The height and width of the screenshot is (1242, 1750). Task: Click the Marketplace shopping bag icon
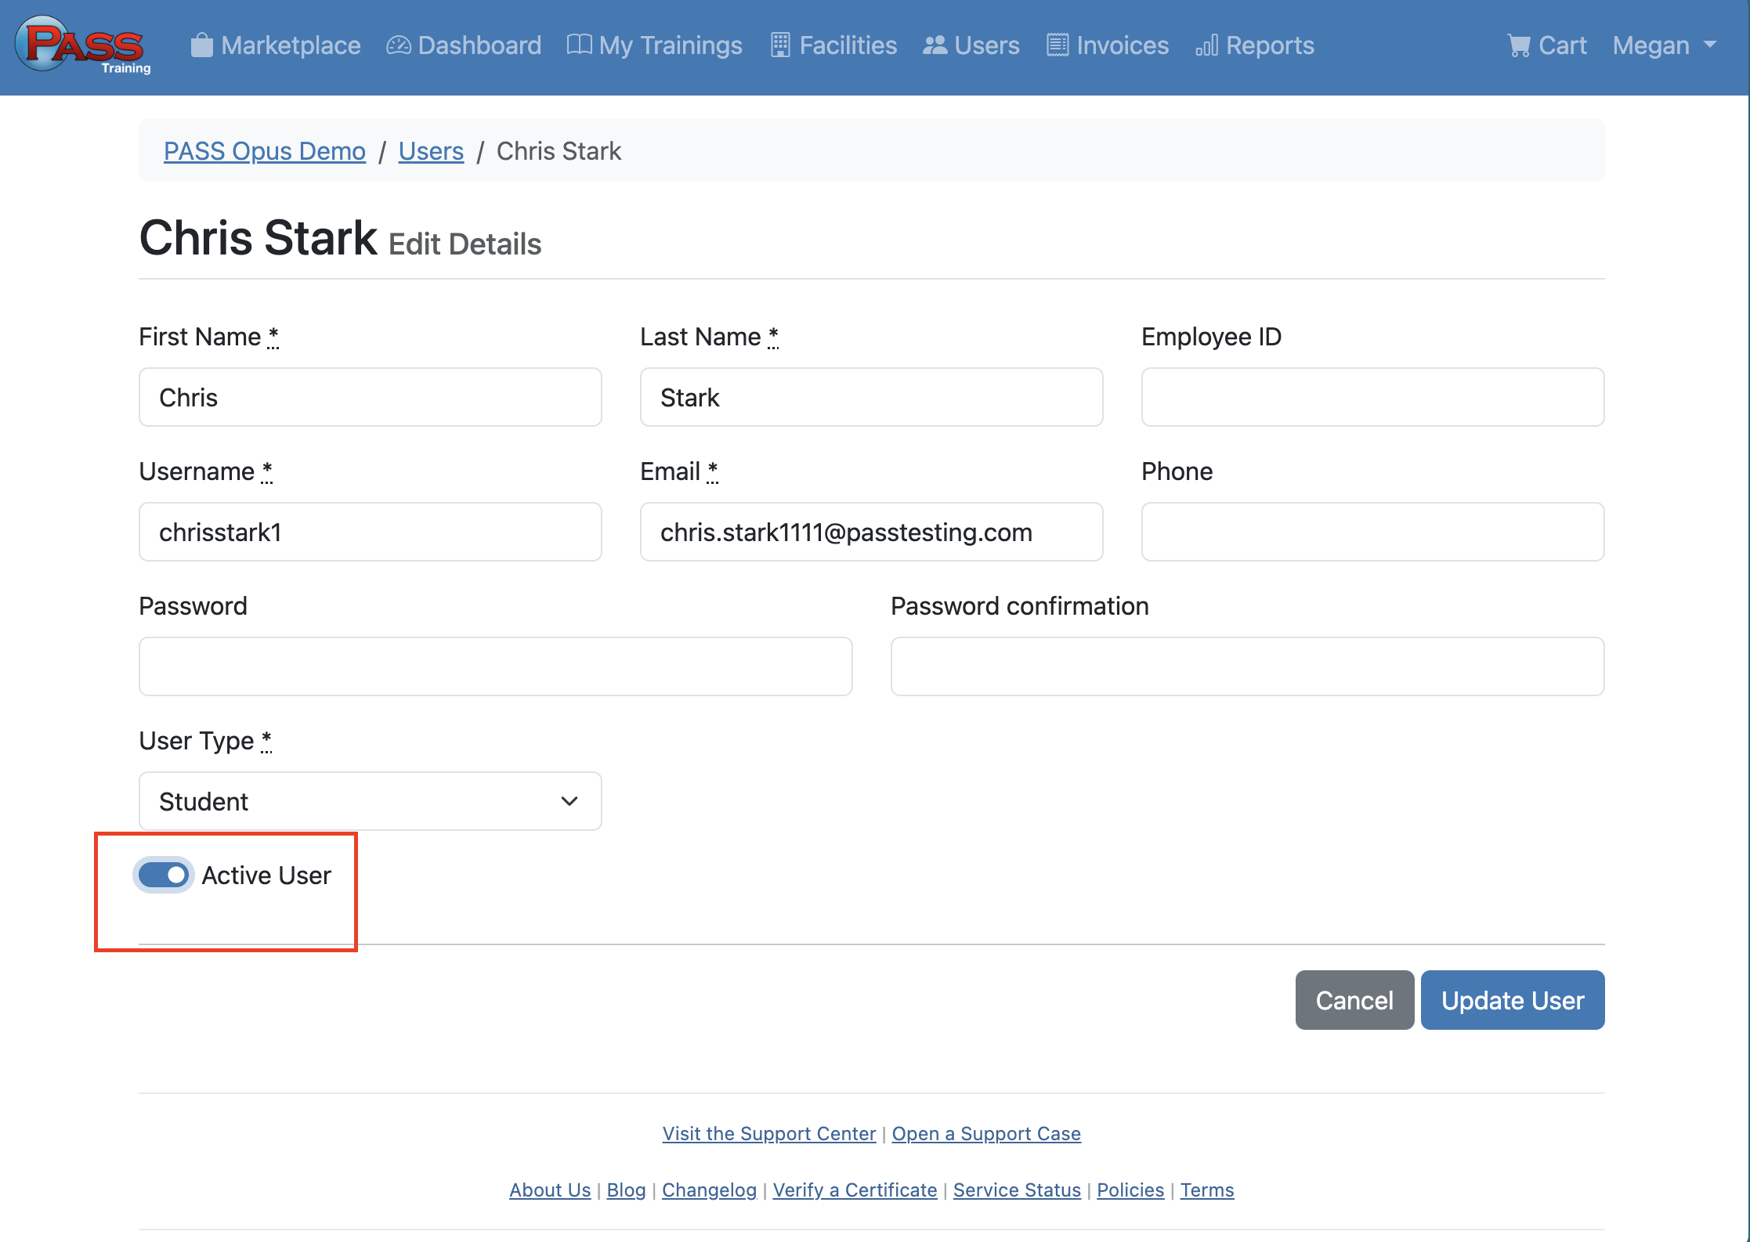click(201, 45)
